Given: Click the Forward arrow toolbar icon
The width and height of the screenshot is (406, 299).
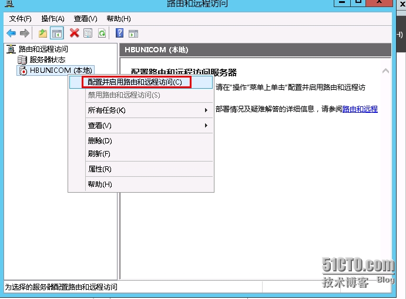Looking at the screenshot, I should [25, 33].
